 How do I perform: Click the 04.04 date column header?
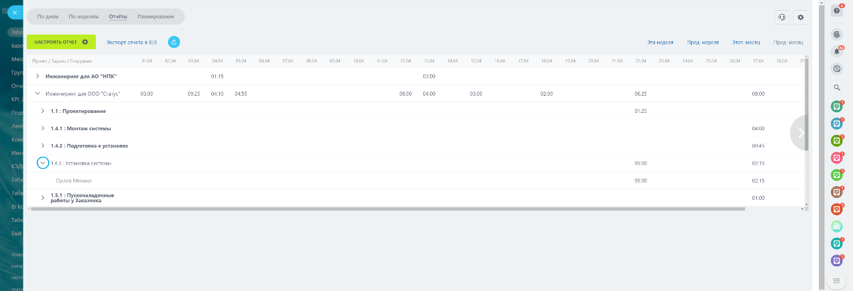[x=217, y=61]
